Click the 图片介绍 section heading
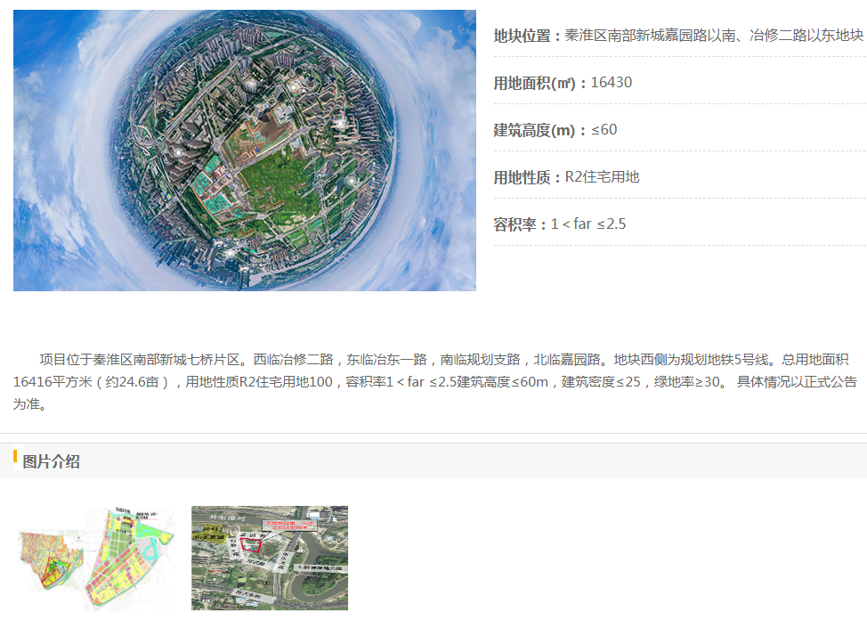The height and width of the screenshot is (627, 867). [52, 461]
